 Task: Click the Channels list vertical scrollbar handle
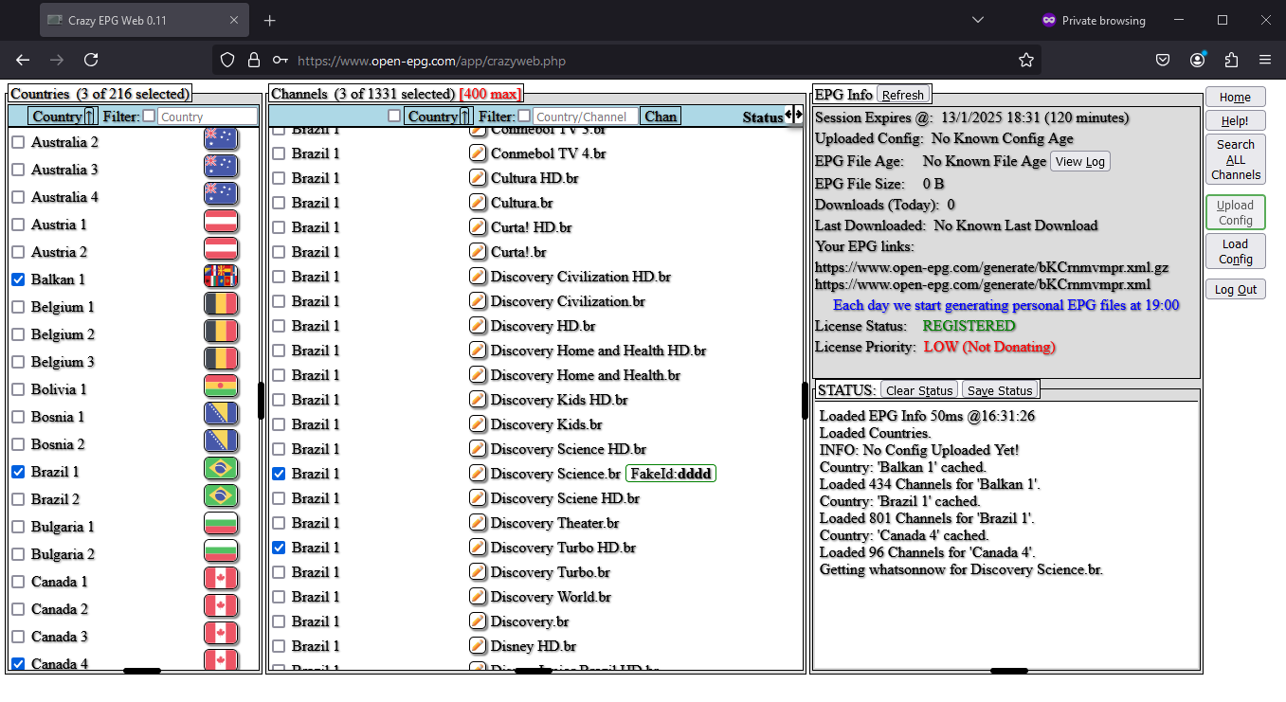(805, 400)
